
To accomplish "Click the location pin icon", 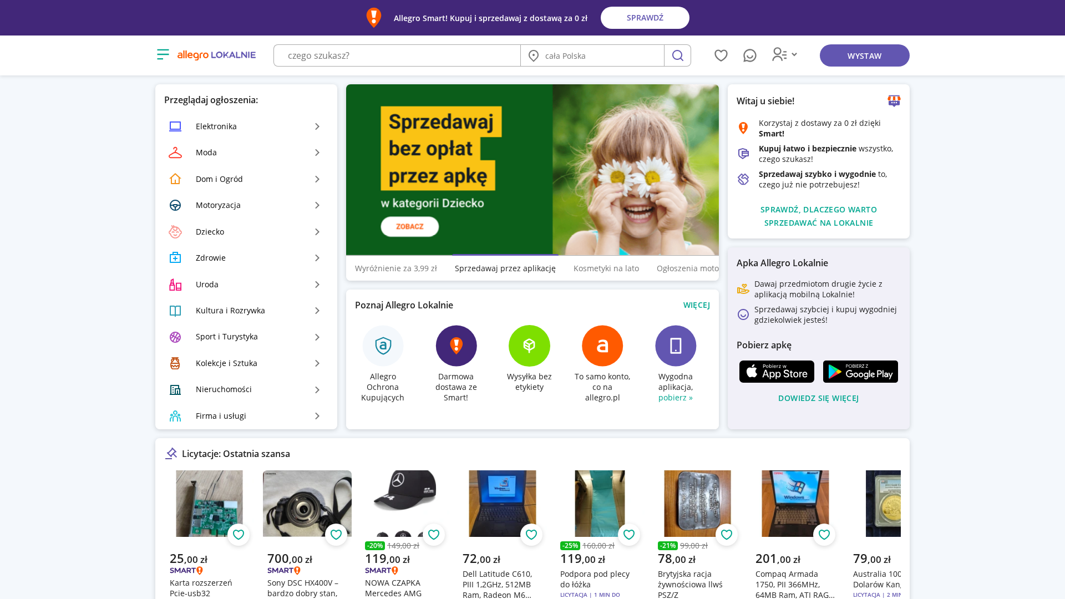I will tap(533, 55).
